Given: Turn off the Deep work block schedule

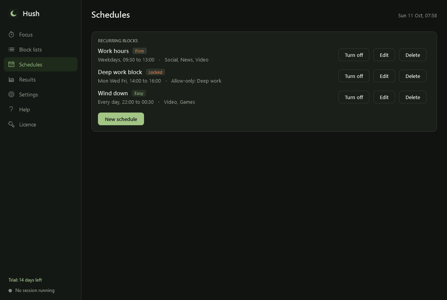Looking at the screenshot, I should pyautogui.click(x=354, y=76).
